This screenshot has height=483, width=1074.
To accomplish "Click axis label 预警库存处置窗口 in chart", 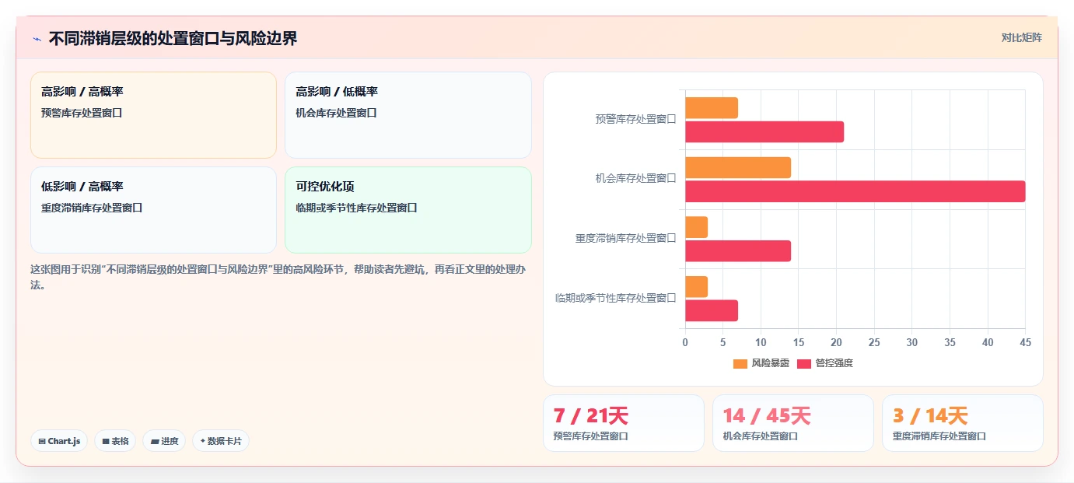I will [x=636, y=119].
